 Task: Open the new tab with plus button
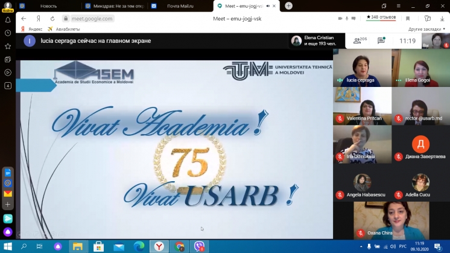288,6
